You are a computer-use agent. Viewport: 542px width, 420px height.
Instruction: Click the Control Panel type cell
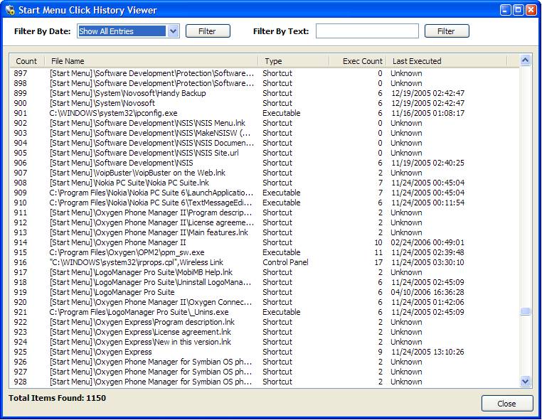pos(285,262)
